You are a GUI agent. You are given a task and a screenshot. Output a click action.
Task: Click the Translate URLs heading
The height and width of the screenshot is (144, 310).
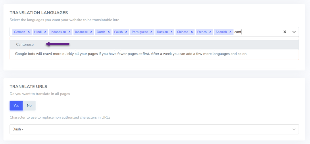pyautogui.click(x=28, y=87)
